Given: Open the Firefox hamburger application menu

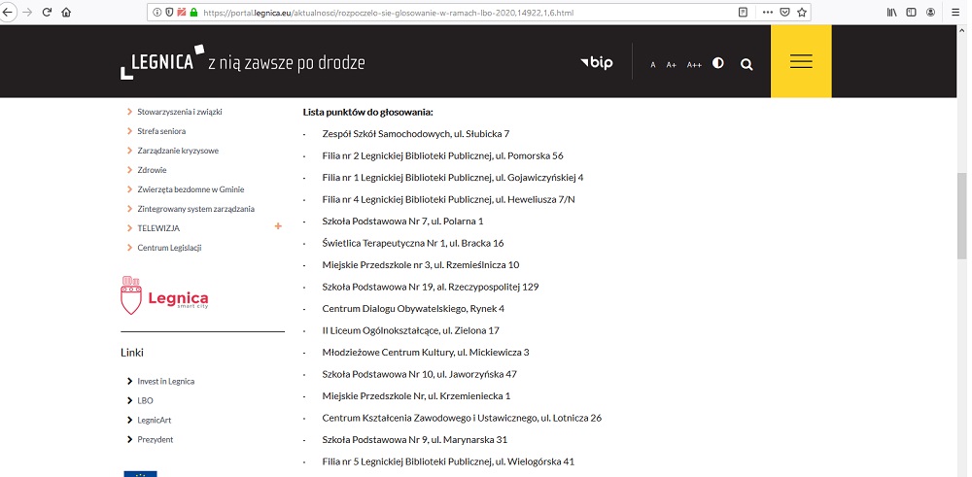Looking at the screenshot, I should 955,12.
